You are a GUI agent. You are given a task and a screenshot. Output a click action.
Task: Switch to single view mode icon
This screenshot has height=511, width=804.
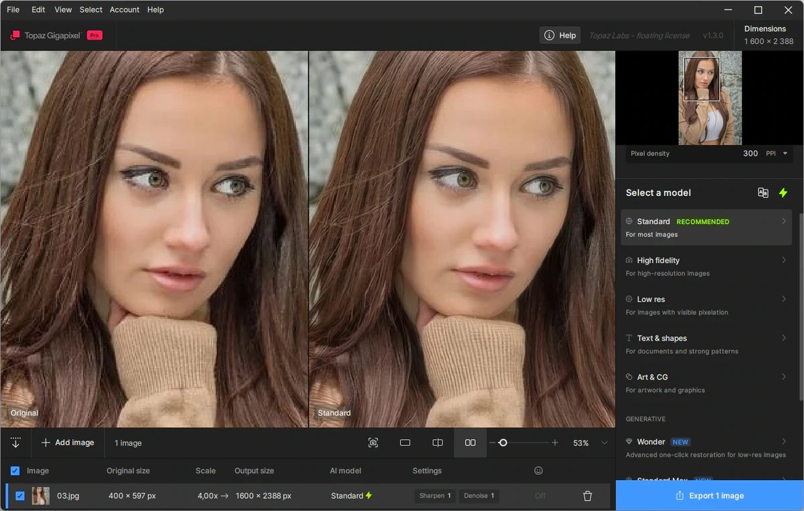point(405,443)
